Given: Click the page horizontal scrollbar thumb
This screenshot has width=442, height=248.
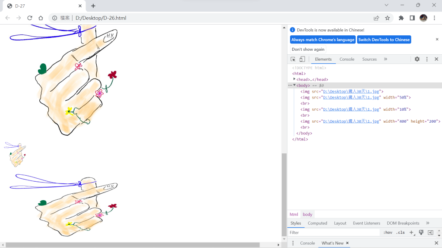Looking at the screenshot, I should pyautogui.click(x=133, y=245).
